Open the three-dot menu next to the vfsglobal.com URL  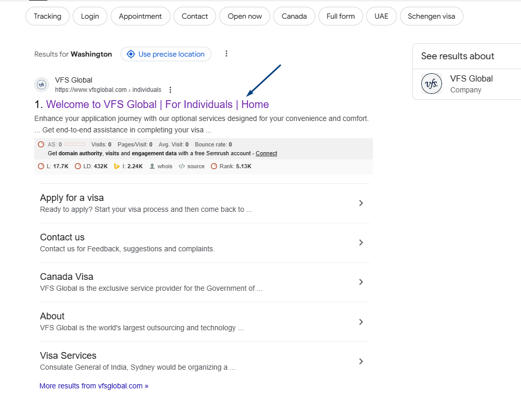[x=170, y=90]
